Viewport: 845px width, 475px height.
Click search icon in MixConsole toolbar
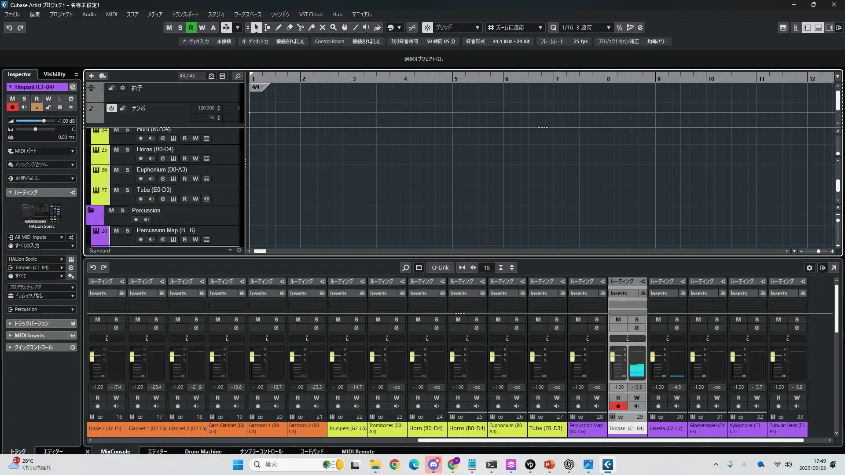[405, 267]
